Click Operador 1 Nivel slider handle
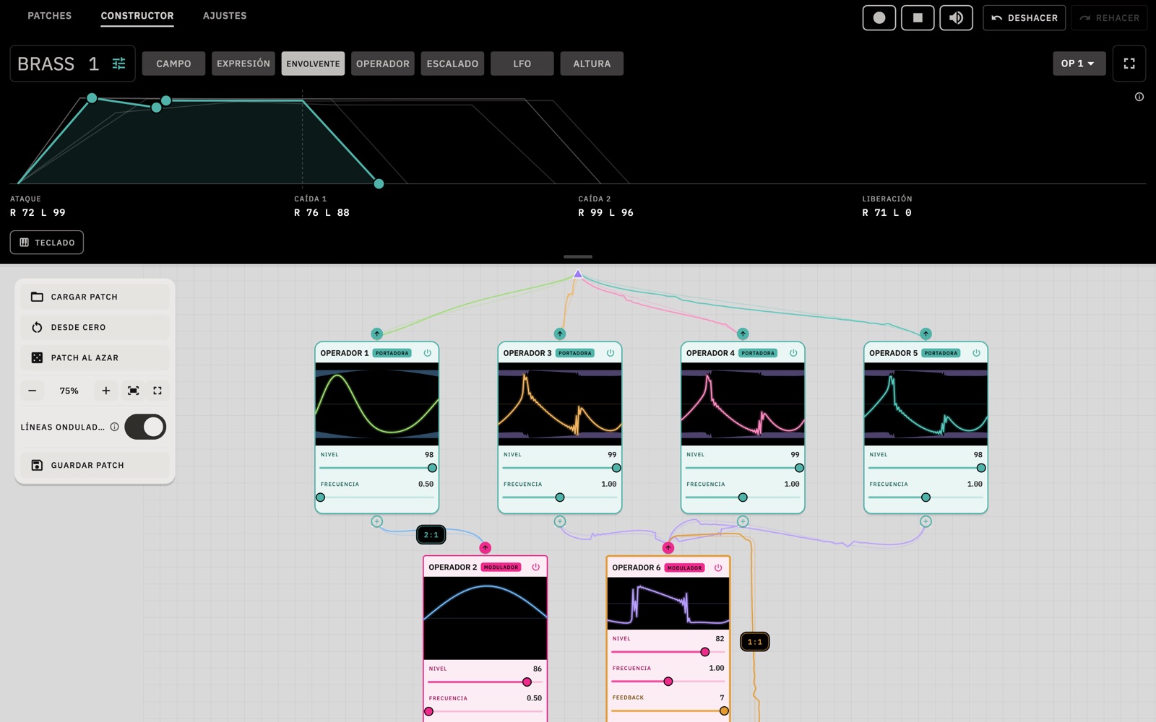 point(432,468)
